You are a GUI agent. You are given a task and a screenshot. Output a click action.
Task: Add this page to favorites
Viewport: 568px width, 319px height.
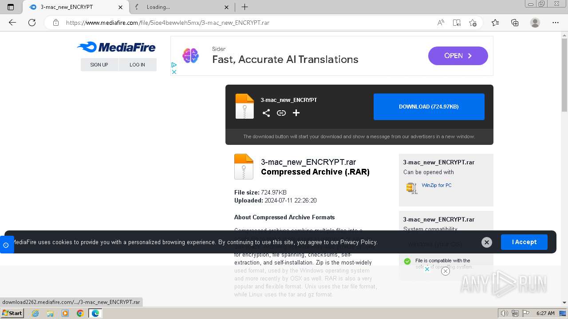[x=473, y=23]
